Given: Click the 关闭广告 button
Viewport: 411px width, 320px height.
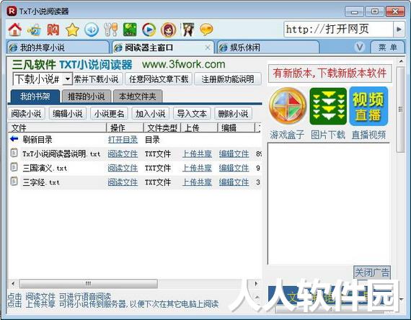Looking at the screenshot, I should point(372,272).
